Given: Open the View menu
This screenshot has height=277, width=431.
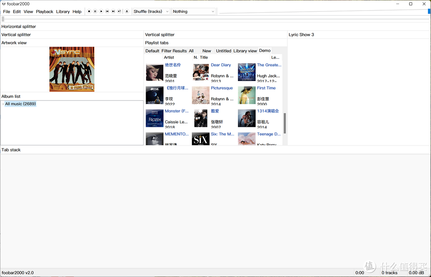Looking at the screenshot, I should point(28,12).
